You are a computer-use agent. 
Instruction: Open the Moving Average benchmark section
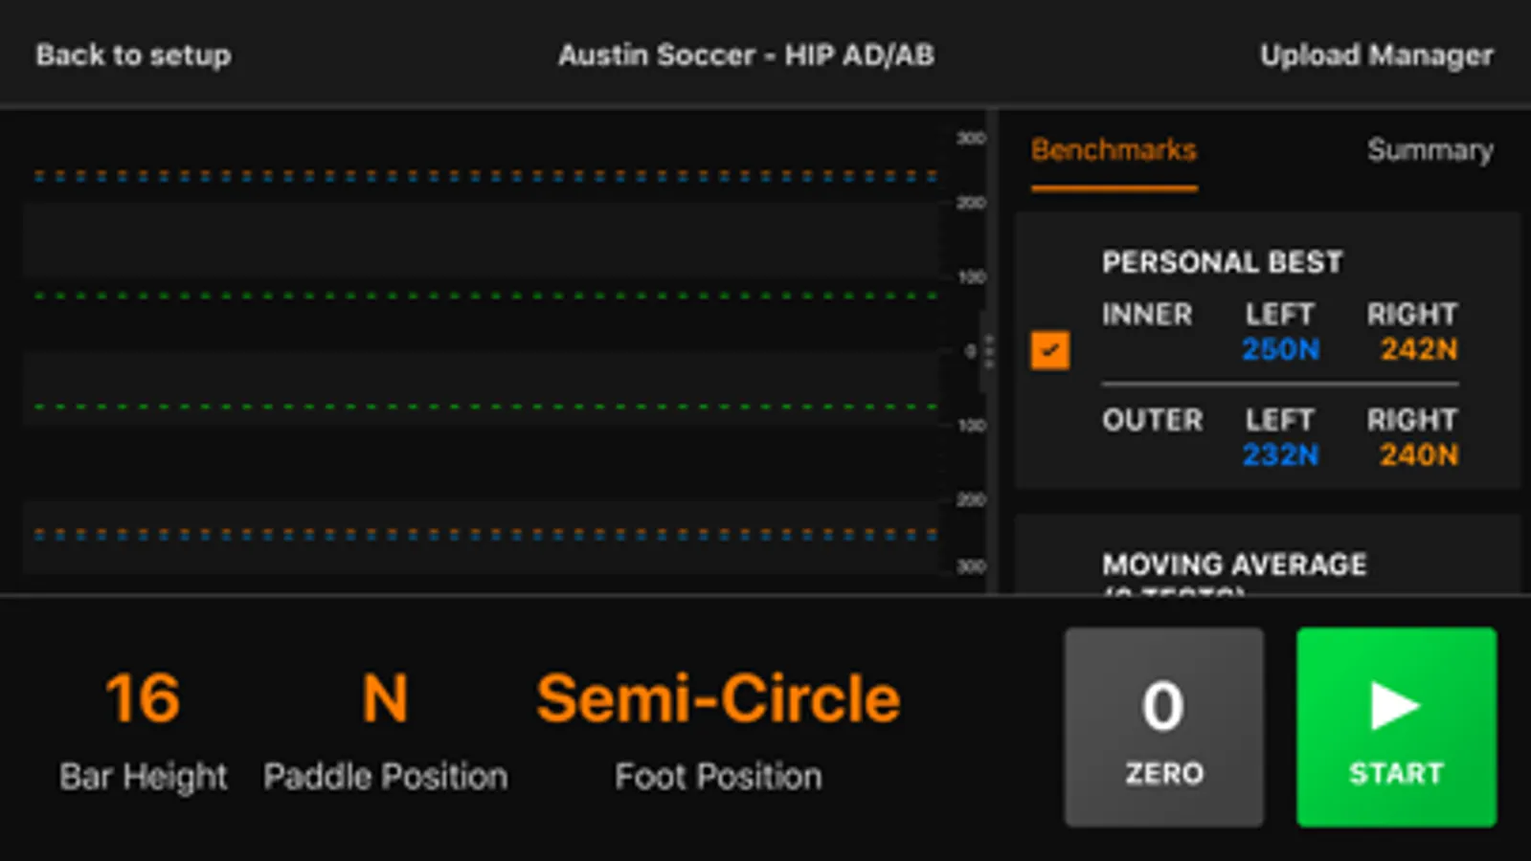1234,565
